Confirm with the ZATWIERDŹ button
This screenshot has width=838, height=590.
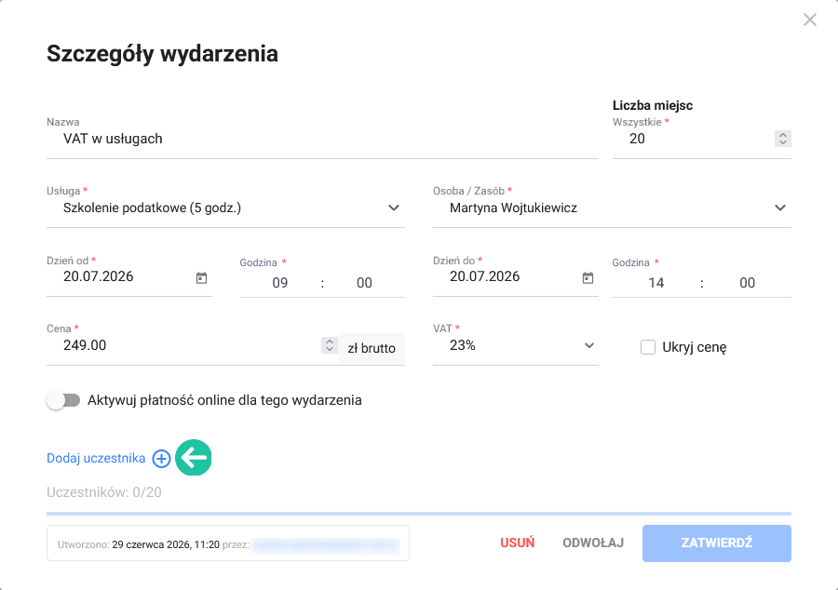coord(717,543)
